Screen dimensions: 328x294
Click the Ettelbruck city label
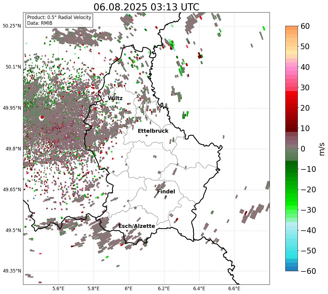(153, 131)
